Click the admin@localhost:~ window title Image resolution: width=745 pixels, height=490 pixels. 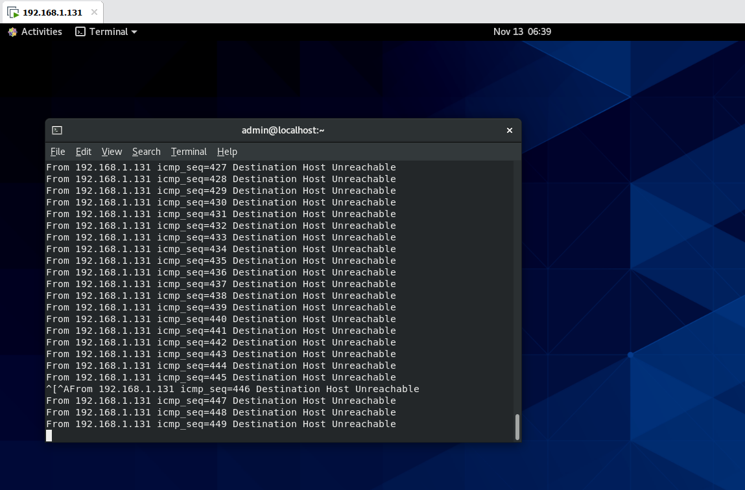(x=283, y=130)
